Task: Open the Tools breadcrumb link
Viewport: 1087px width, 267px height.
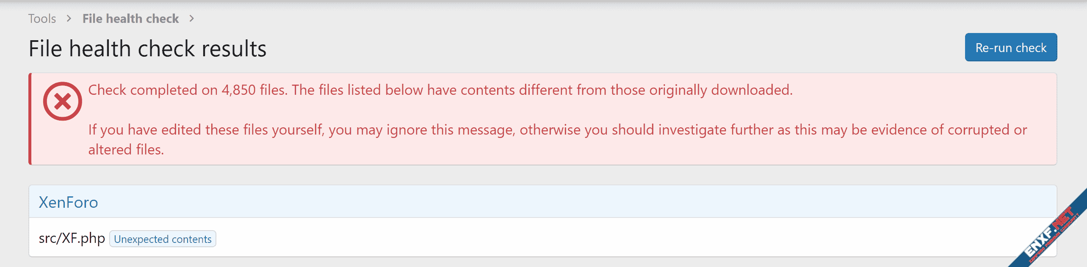Action: tap(42, 19)
